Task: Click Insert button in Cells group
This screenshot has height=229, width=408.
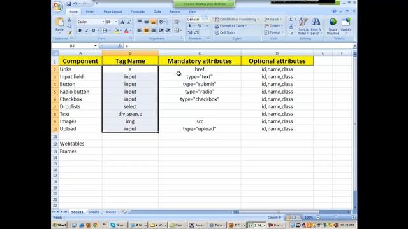Action: (272, 19)
